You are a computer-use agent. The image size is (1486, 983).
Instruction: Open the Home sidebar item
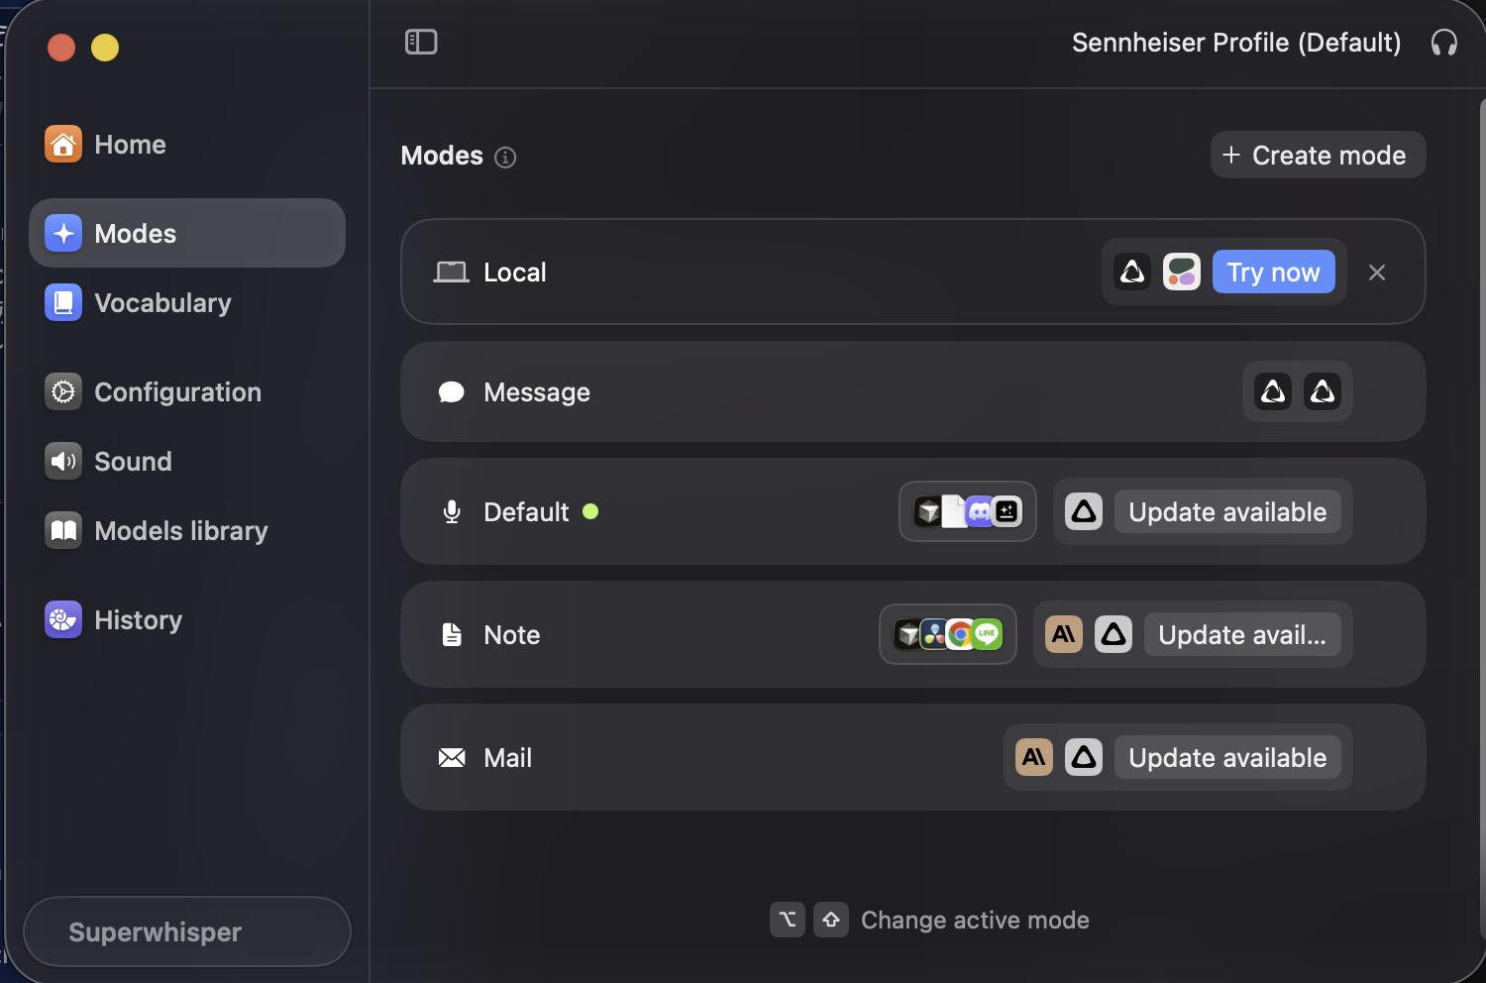point(186,145)
